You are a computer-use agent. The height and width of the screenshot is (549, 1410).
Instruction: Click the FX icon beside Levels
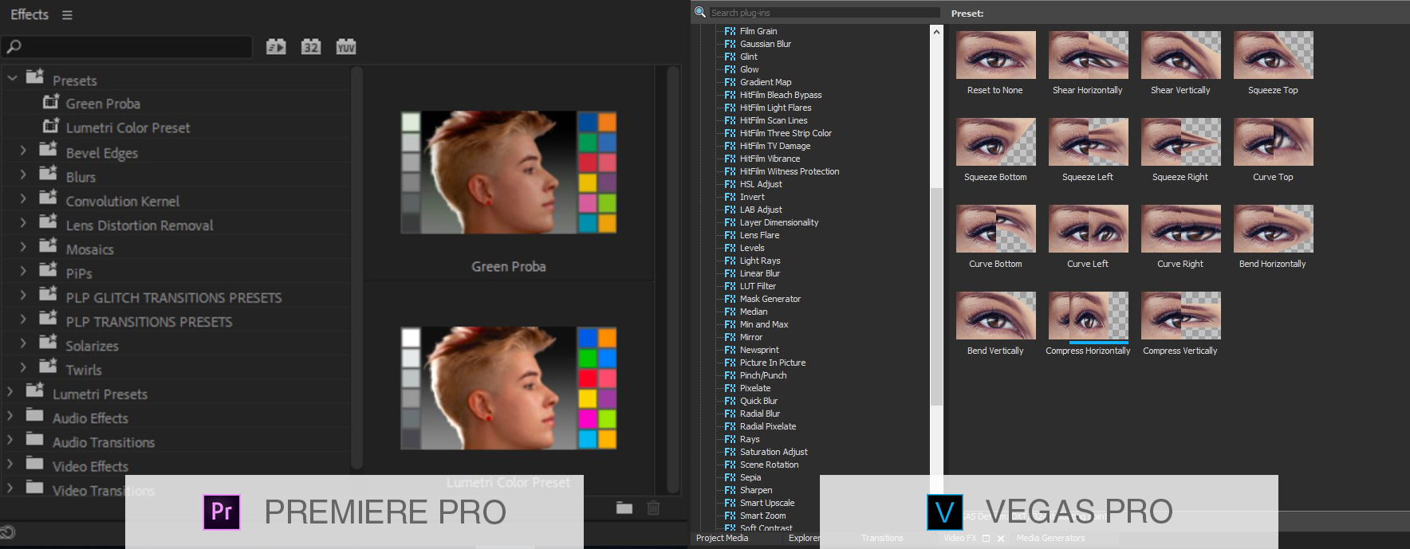tap(730, 248)
